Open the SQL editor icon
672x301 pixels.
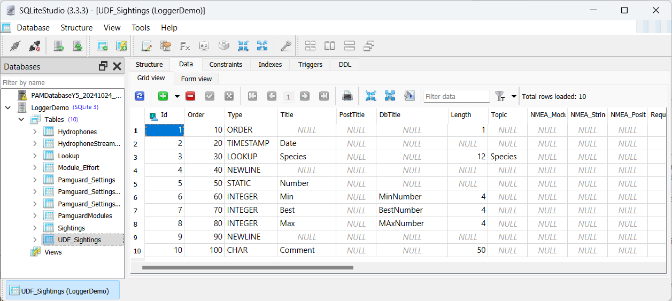[x=146, y=46]
